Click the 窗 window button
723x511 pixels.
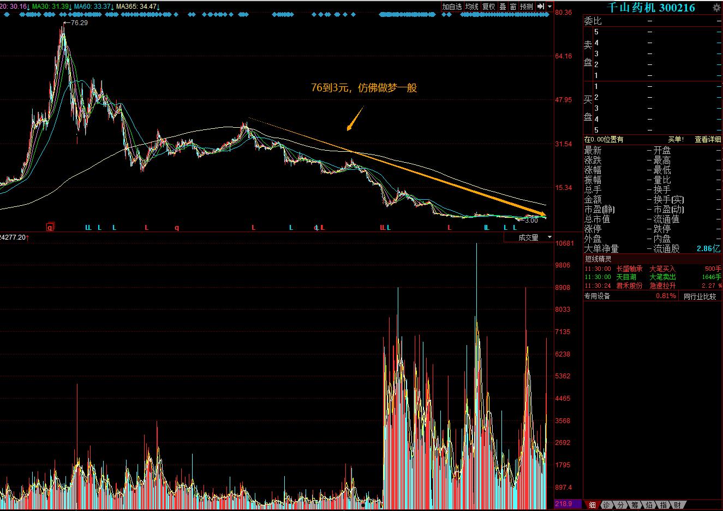514,7
